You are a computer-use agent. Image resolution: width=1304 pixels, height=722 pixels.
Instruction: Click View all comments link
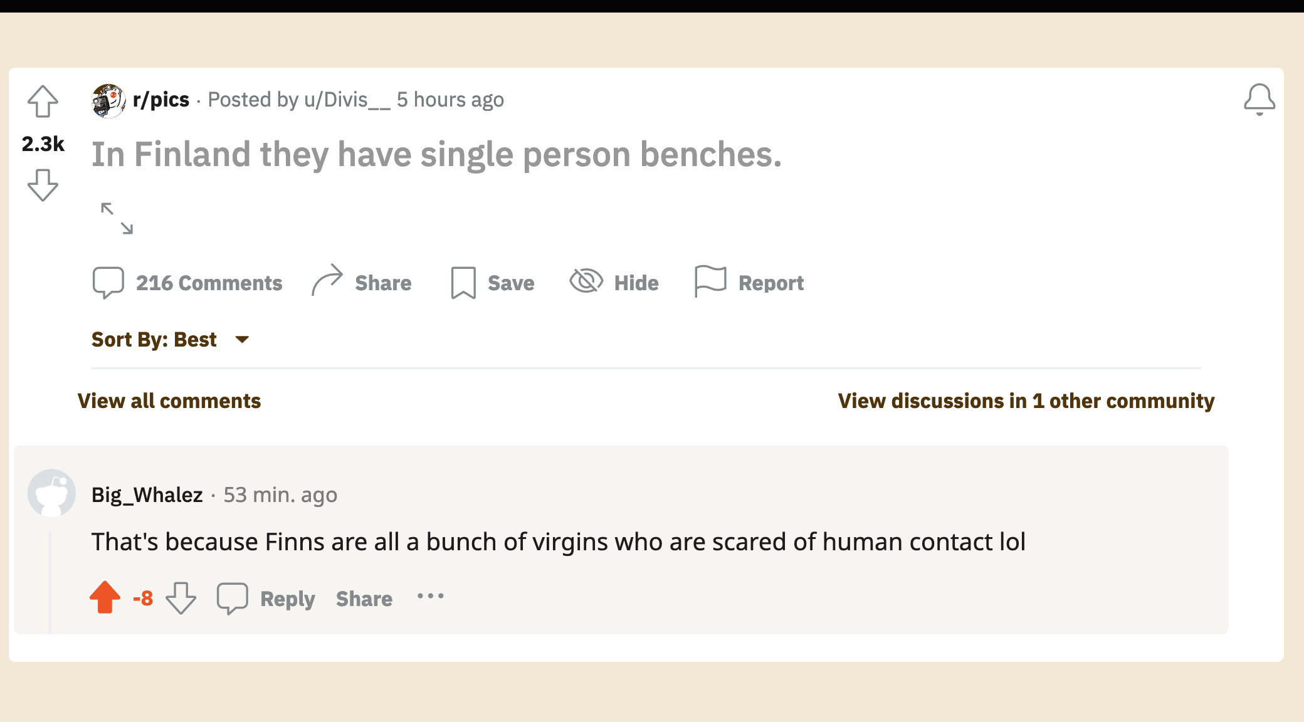coord(169,401)
